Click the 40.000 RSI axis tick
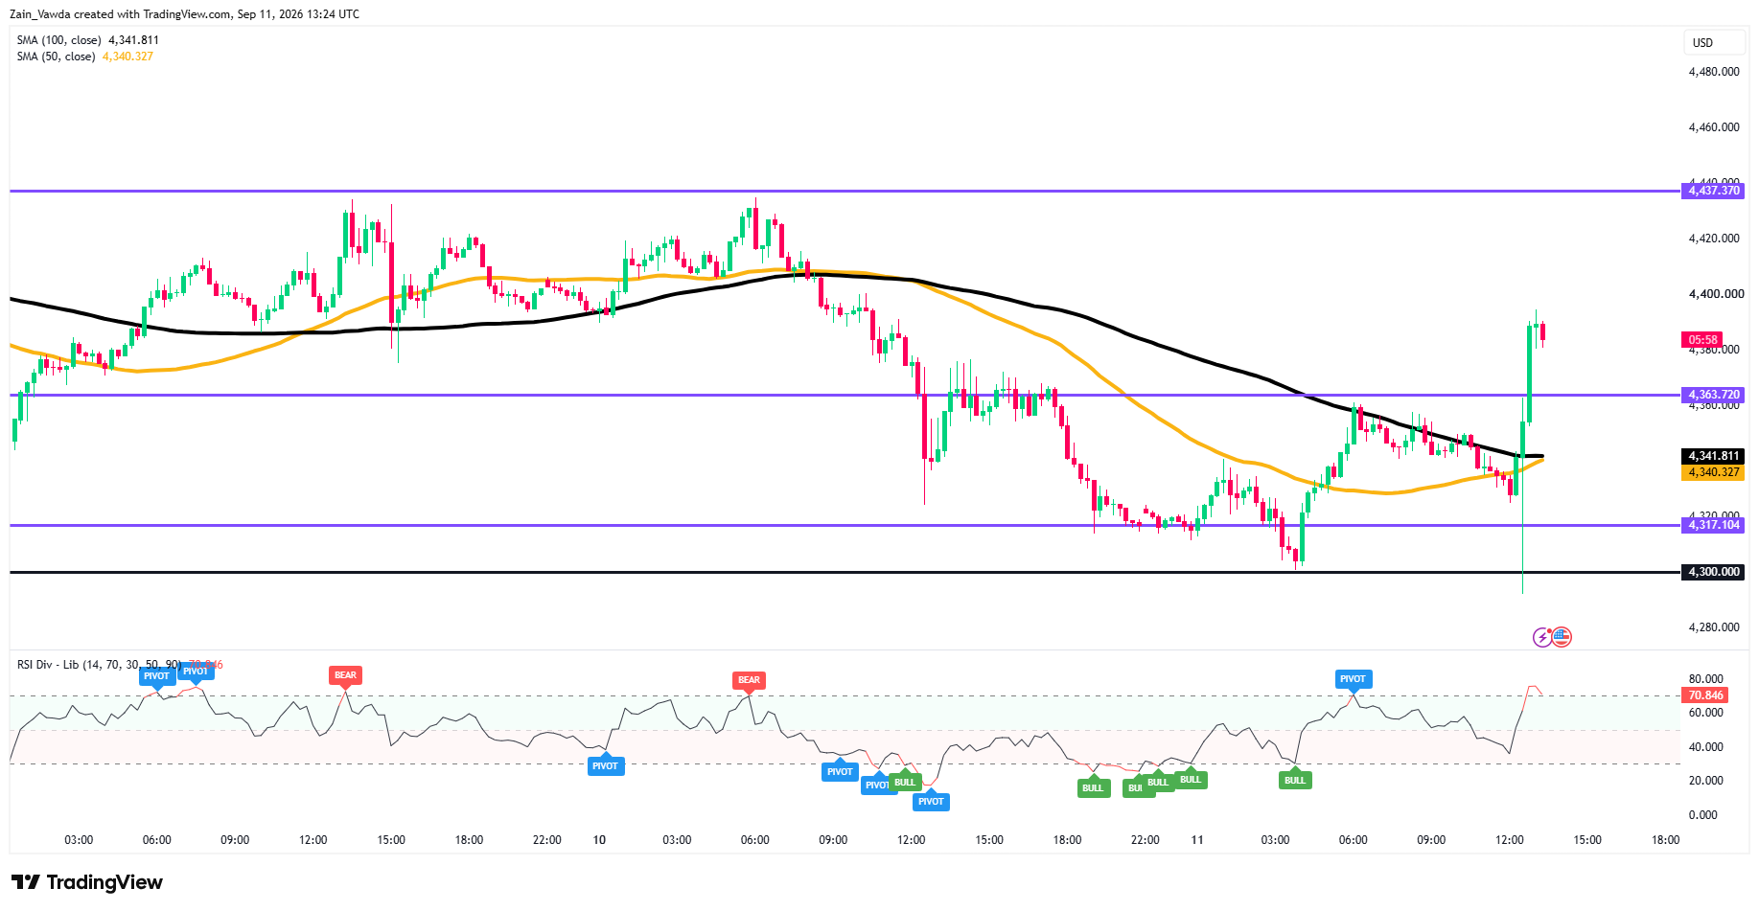 tap(1705, 747)
